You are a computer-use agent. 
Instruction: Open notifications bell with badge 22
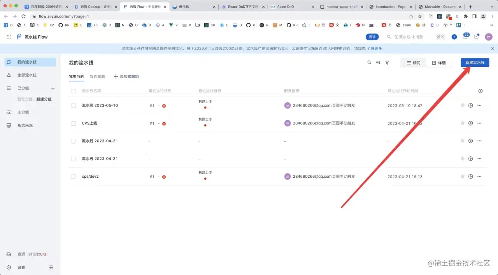465,37
